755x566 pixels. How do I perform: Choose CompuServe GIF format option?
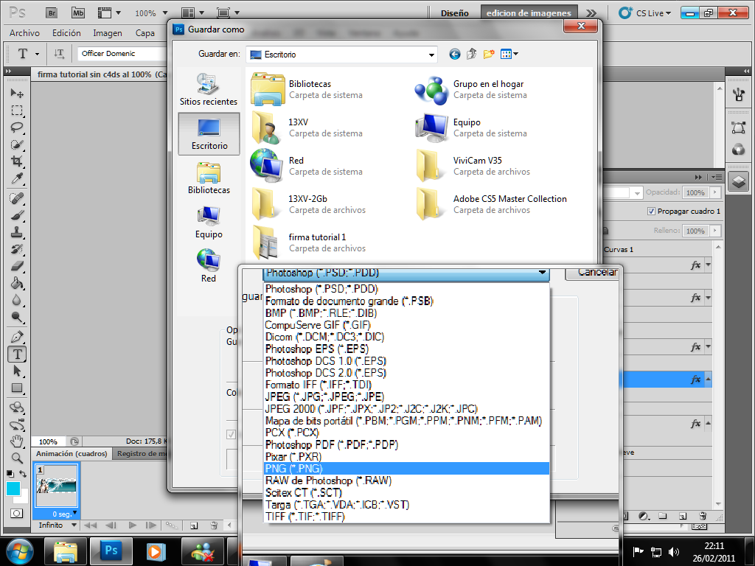point(407,325)
